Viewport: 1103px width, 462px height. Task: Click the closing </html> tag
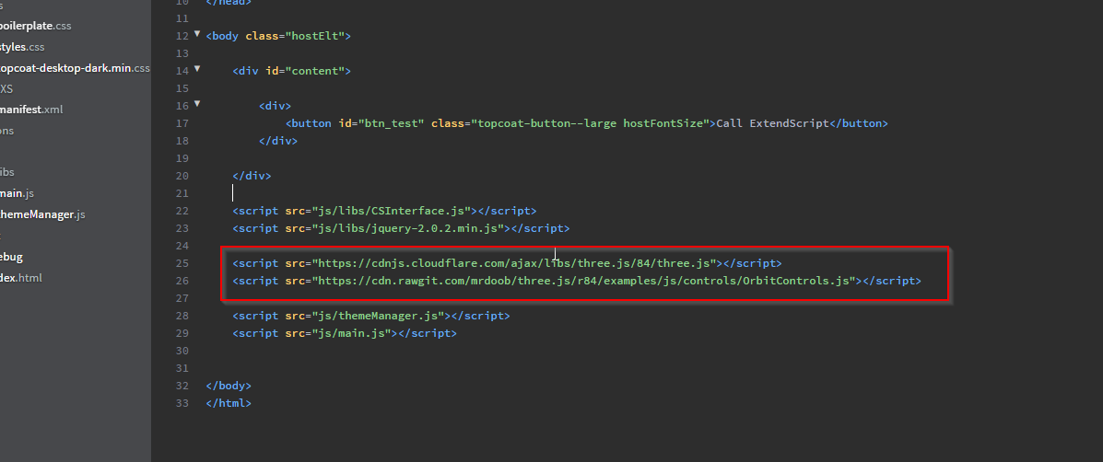[229, 403]
